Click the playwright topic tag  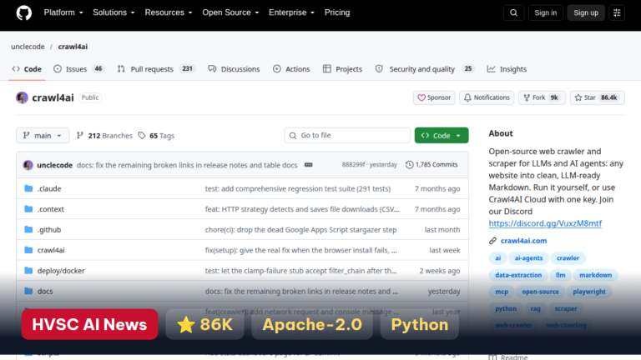pos(589,292)
